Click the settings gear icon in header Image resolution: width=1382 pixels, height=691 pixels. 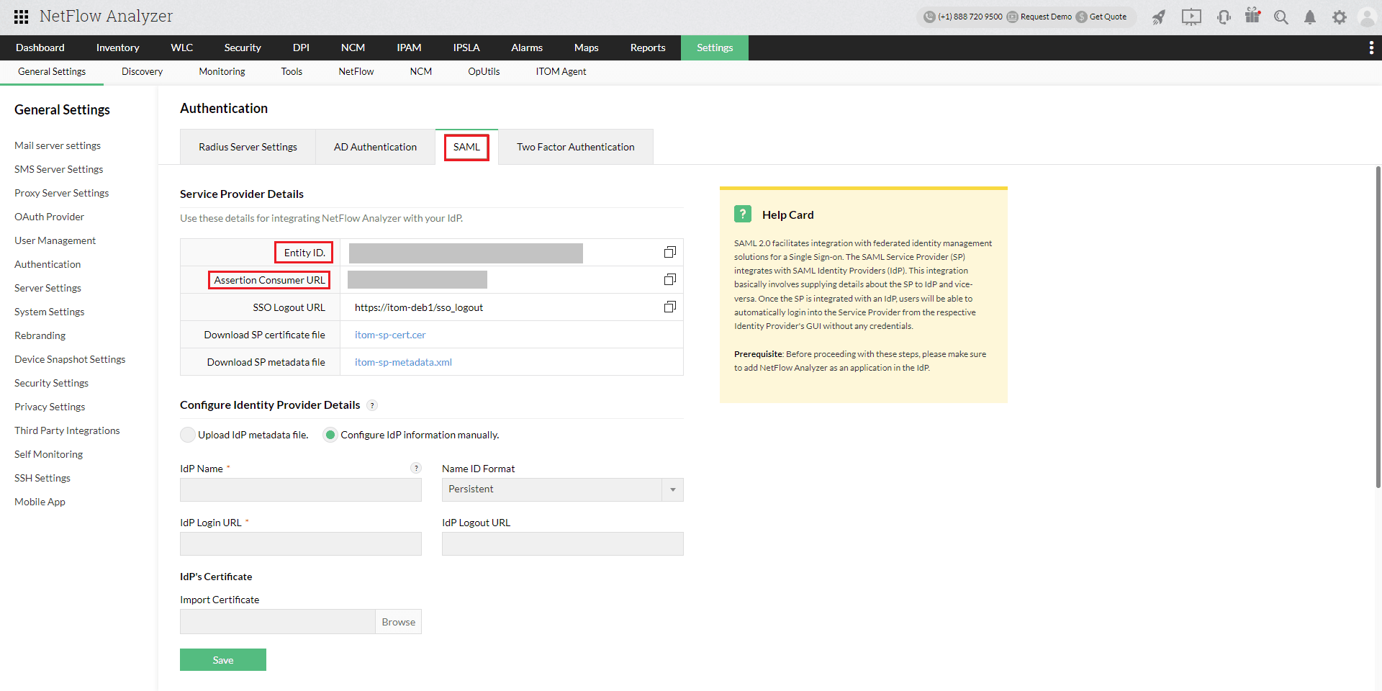tap(1339, 17)
